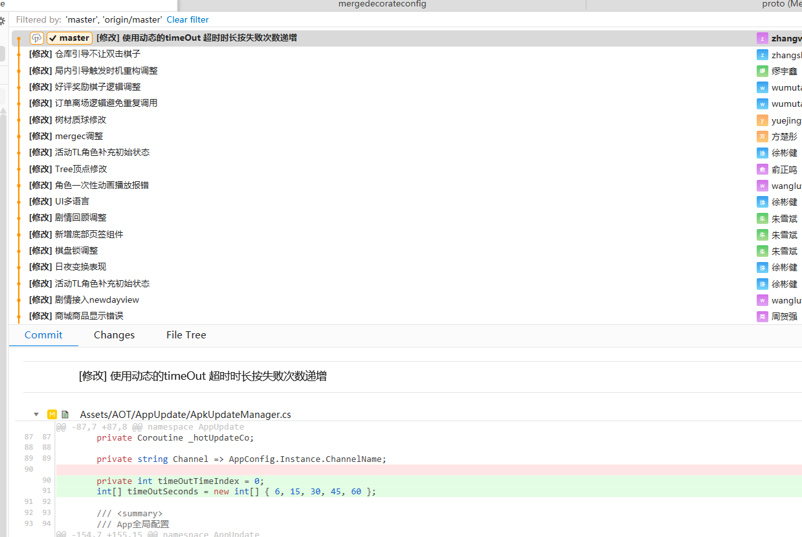Open the mergedecorateconfig repository tab
The image size is (802, 537).
pos(382,4)
